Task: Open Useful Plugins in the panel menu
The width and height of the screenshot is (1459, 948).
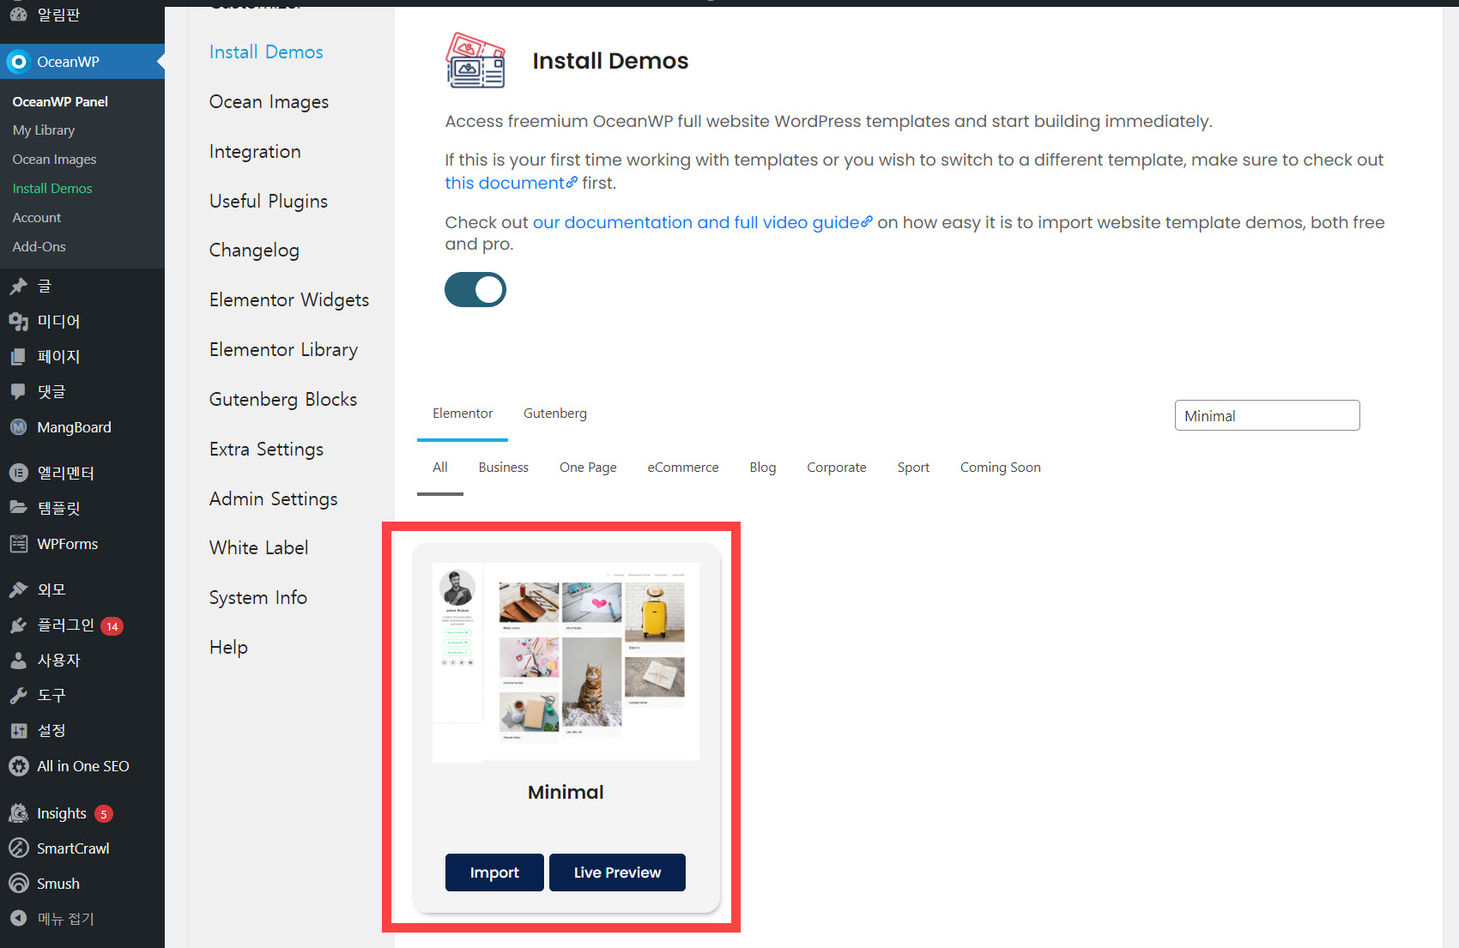Action: pyautogui.click(x=269, y=202)
